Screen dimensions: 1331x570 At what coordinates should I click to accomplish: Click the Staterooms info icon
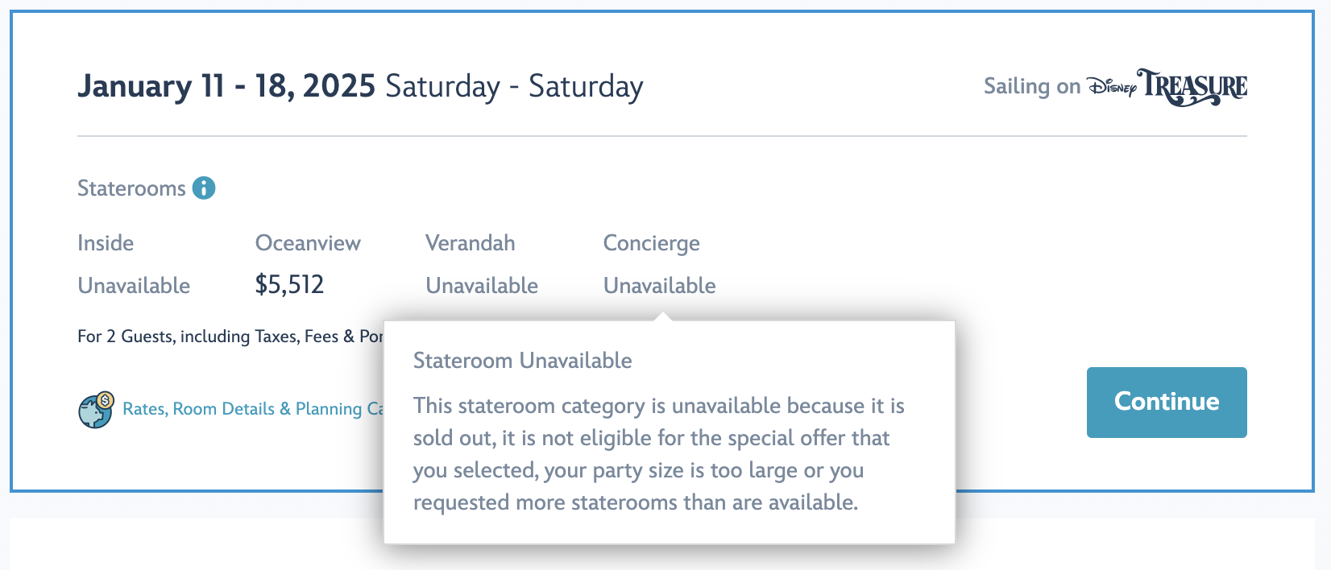[204, 188]
